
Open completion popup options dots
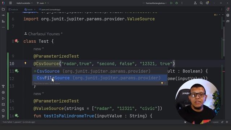pos(165,83)
